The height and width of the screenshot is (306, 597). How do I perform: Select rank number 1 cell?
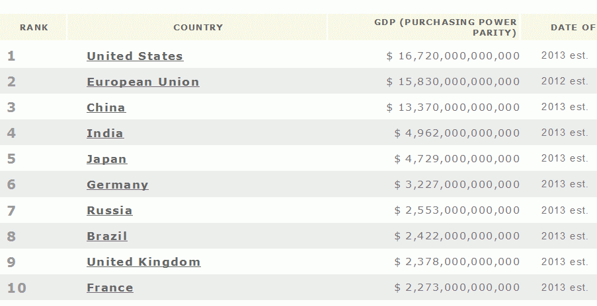coord(11,56)
